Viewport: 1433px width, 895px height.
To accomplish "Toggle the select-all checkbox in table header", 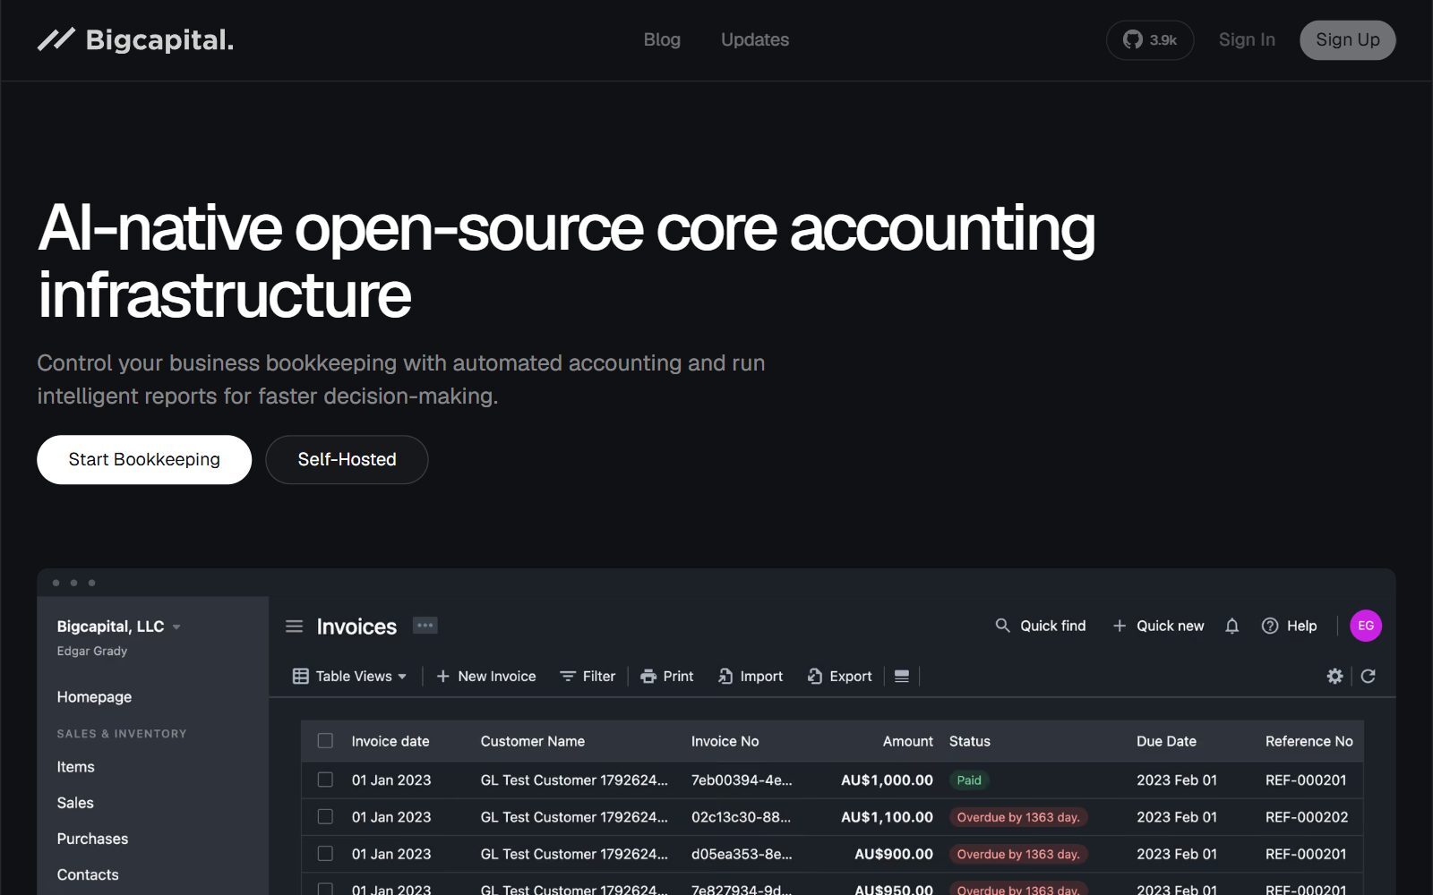I will tap(325, 741).
